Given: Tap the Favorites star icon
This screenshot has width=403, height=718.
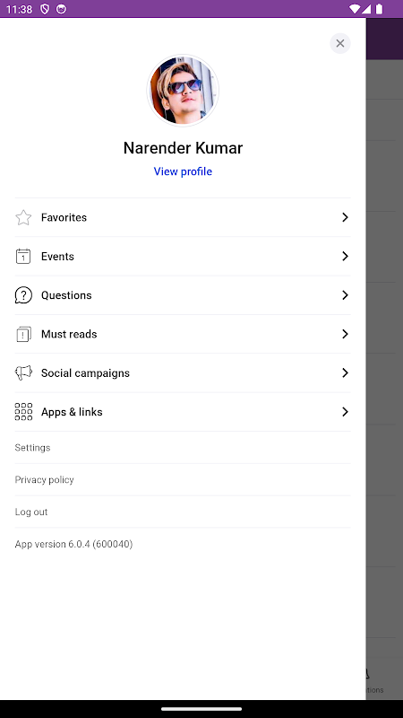Looking at the screenshot, I should 23,217.
